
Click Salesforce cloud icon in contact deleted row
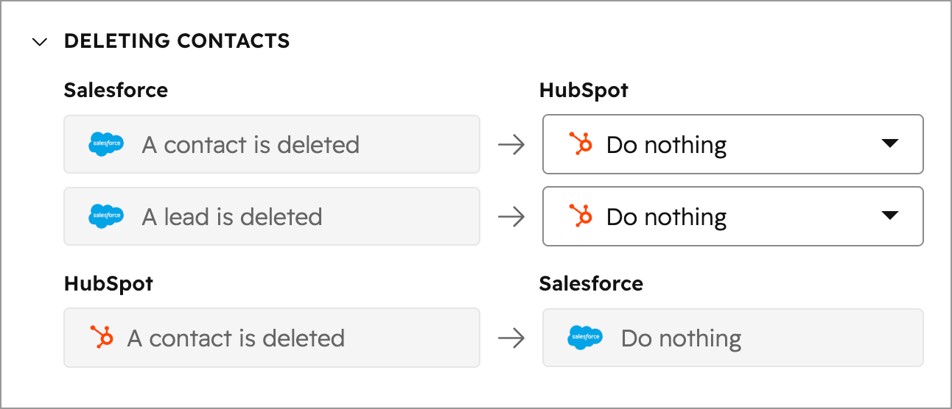(x=106, y=144)
